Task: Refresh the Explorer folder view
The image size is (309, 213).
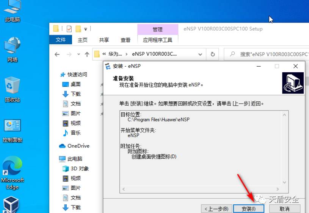Action: tap(213, 54)
